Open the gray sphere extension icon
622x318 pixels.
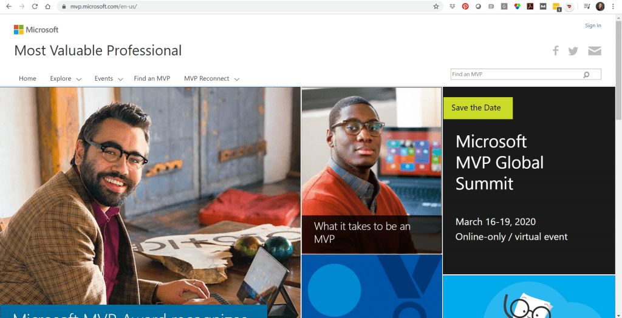tap(479, 6)
